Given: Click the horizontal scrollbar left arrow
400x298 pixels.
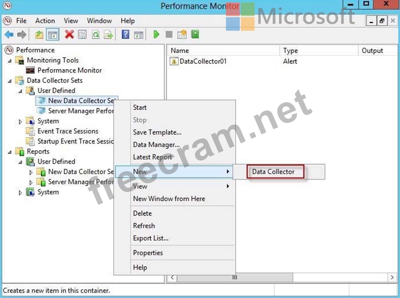Looking at the screenshot, I should [173, 278].
